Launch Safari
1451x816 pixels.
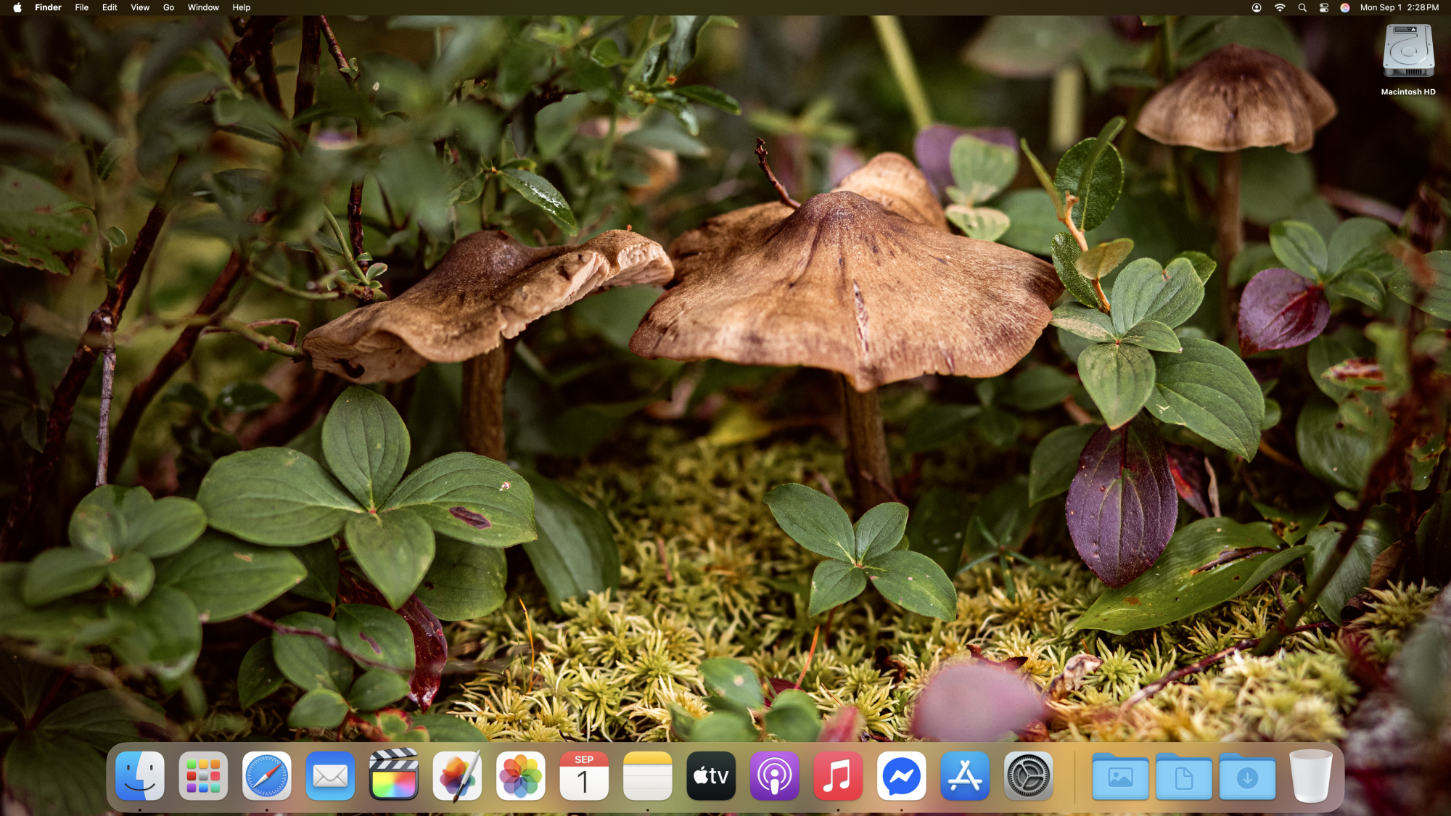[x=266, y=775]
